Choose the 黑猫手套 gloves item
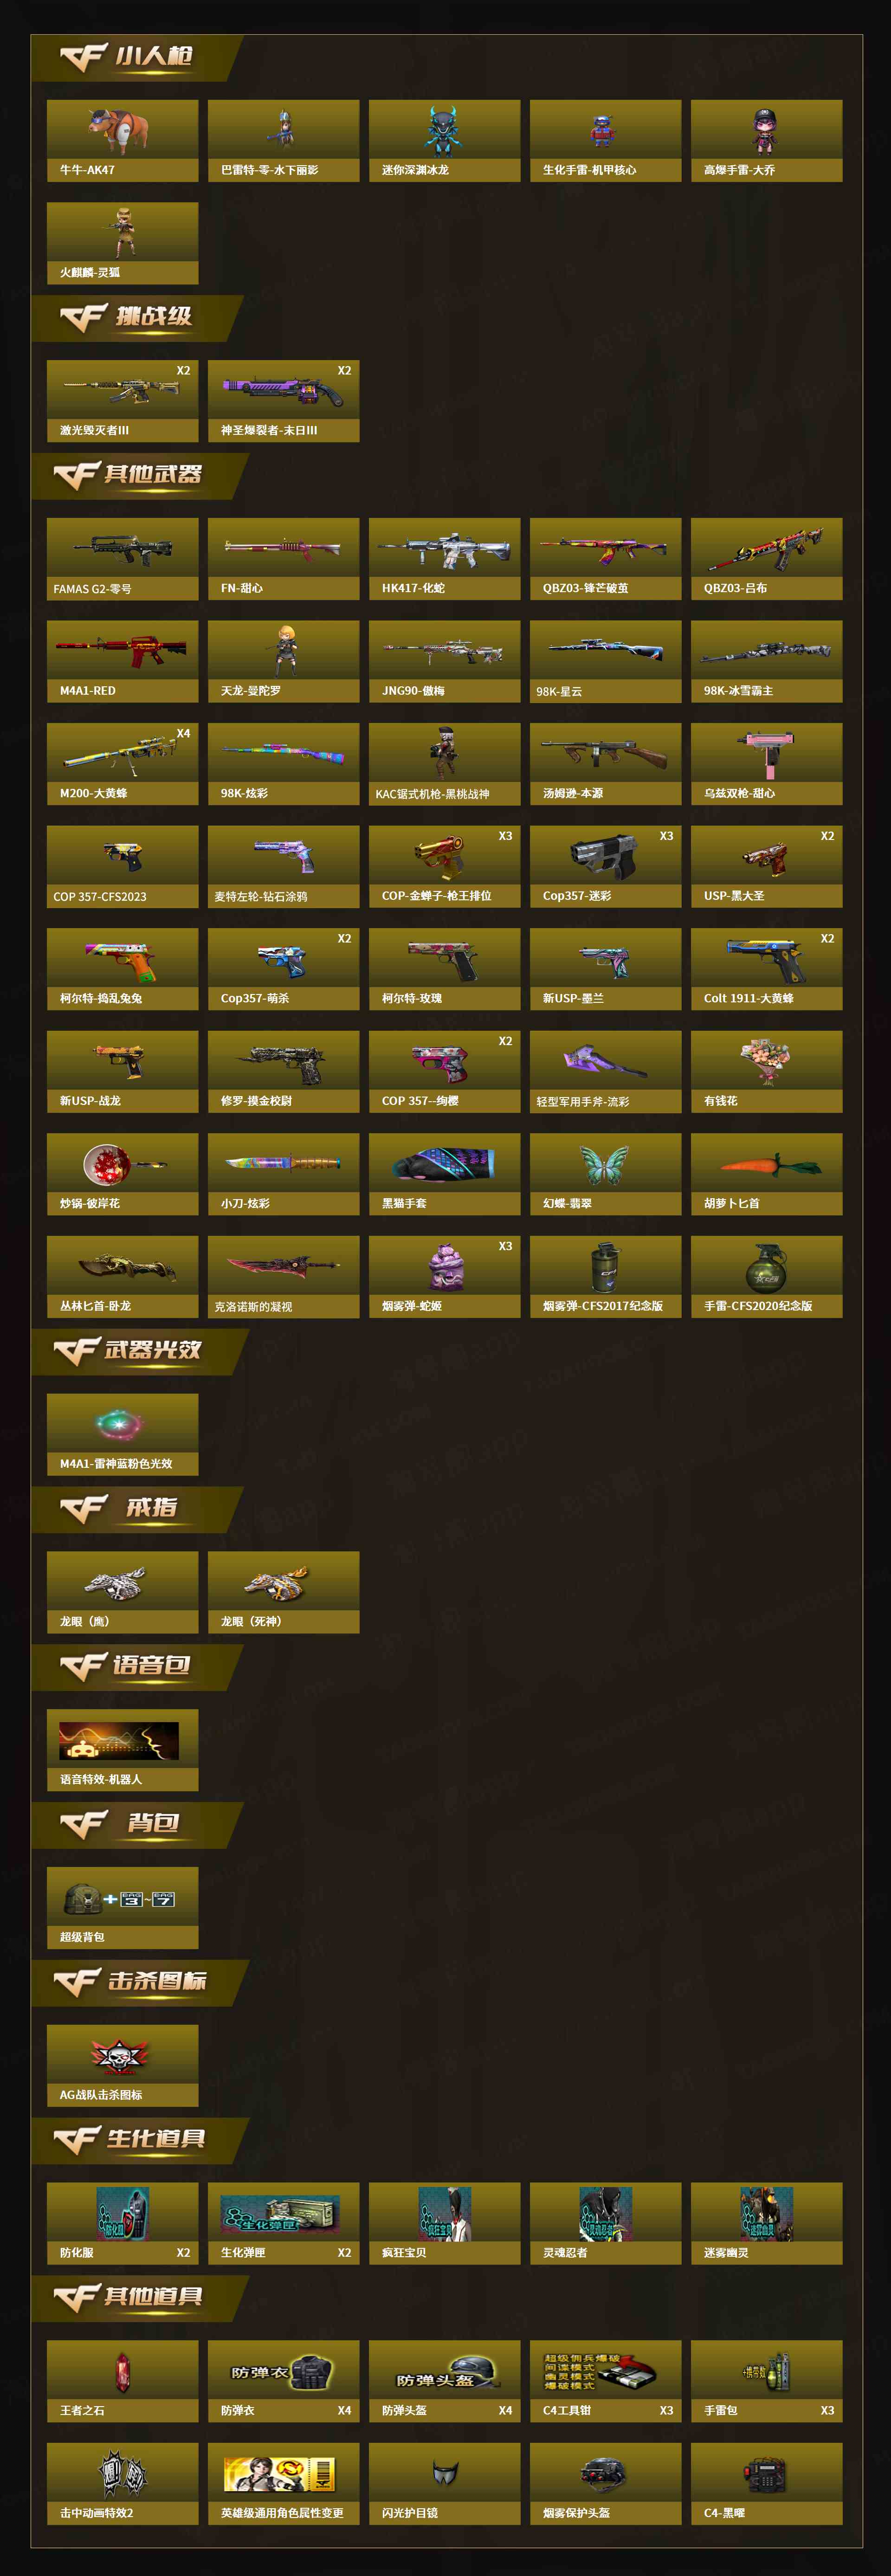The height and width of the screenshot is (2576, 891). [444, 1174]
